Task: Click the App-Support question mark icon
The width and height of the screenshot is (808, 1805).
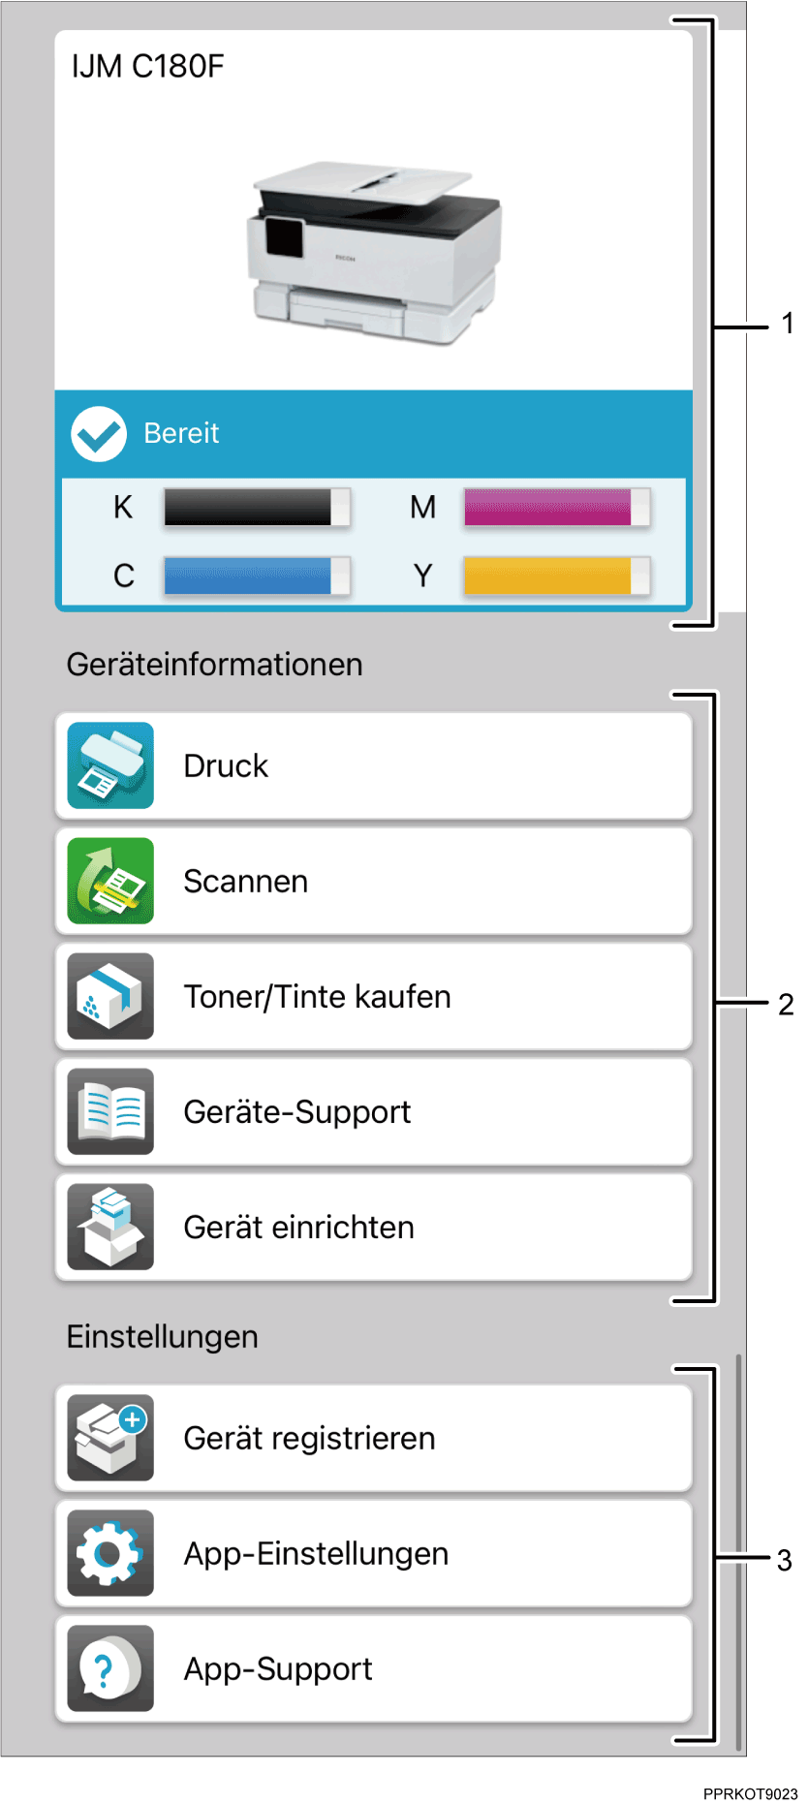Action: [x=109, y=1668]
